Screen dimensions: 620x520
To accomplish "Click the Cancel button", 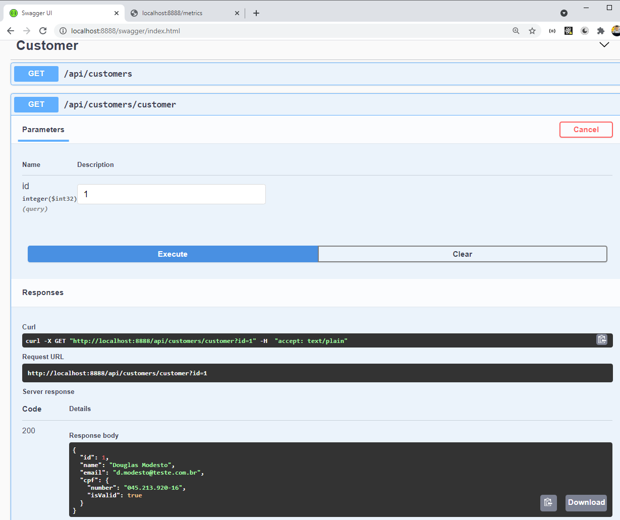I will (x=586, y=130).
